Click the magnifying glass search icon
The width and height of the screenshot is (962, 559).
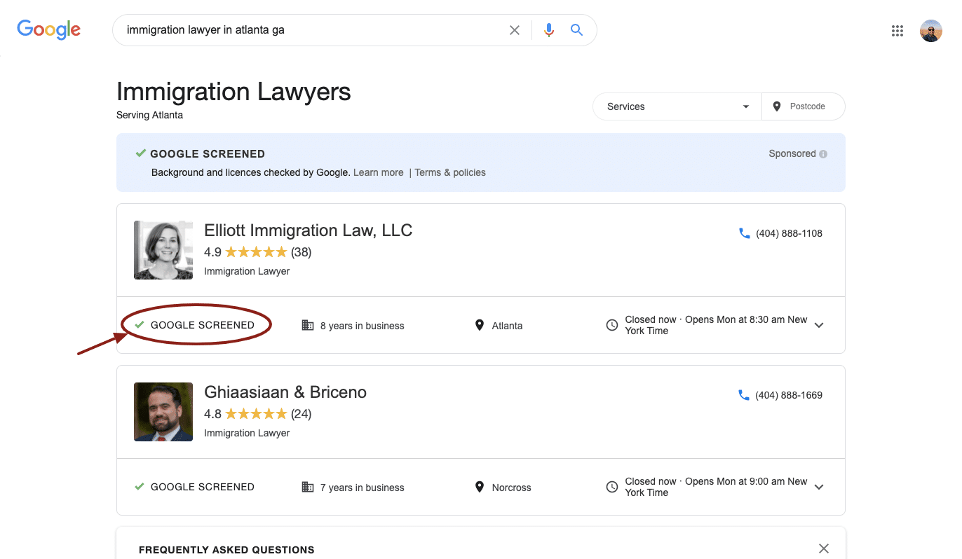tap(576, 30)
